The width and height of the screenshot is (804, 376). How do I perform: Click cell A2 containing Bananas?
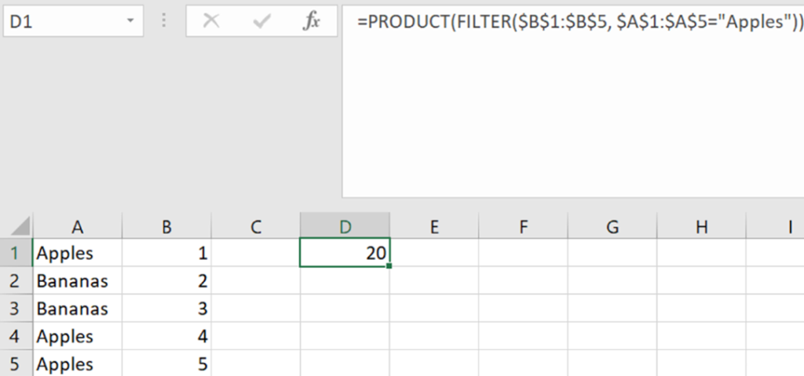77,280
